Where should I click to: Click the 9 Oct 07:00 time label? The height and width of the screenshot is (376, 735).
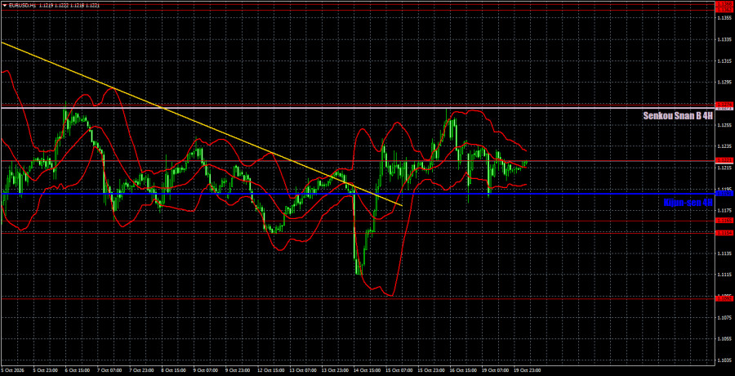[204, 370]
